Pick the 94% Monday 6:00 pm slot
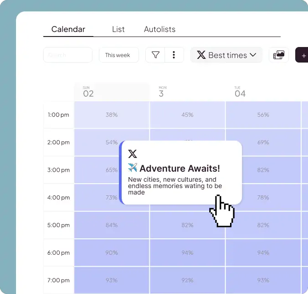Screen dimensions: 308x294 (x=187, y=252)
